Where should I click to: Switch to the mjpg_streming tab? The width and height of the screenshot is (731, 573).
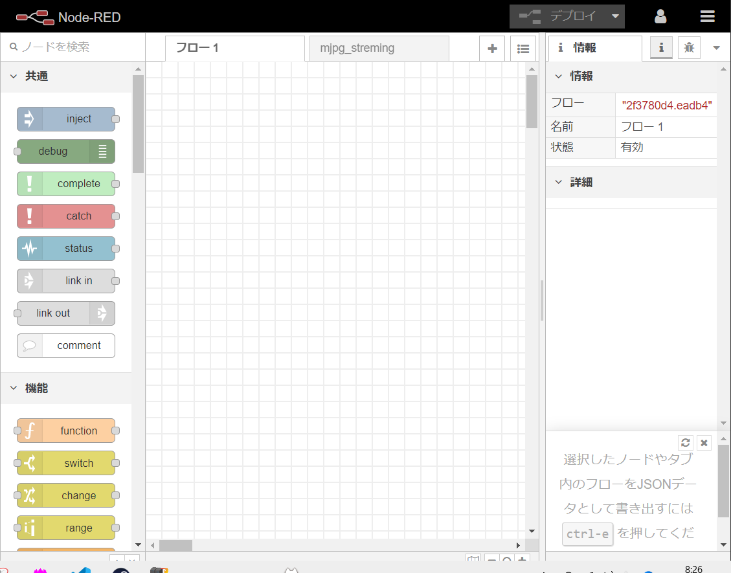pos(379,48)
